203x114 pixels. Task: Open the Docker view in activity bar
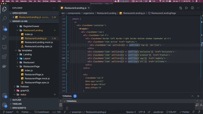point(4,66)
